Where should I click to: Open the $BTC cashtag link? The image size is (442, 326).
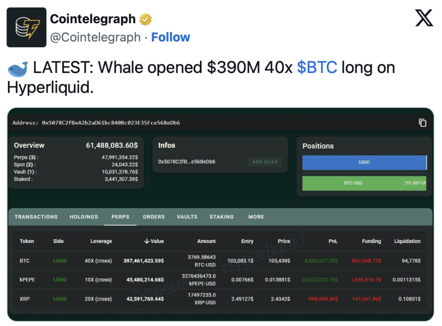pos(317,67)
